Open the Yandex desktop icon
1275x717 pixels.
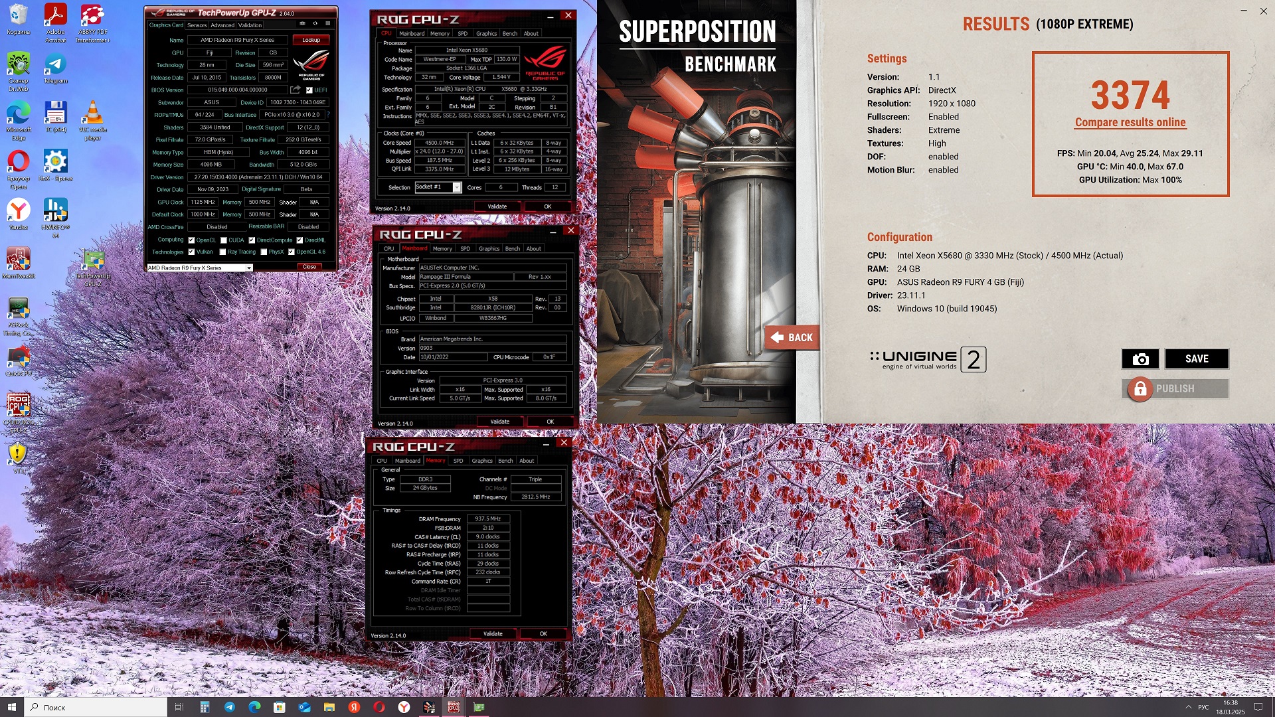[18, 214]
